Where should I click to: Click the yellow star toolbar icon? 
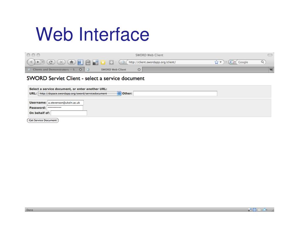[x=103, y=62]
